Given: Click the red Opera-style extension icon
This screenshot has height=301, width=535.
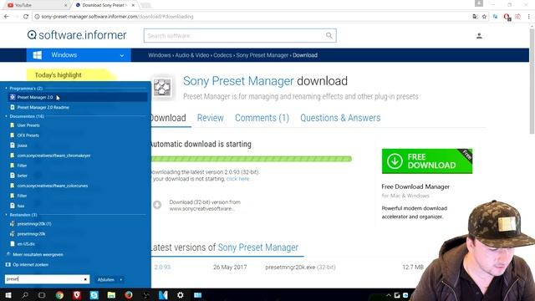Looking at the screenshot, I should (507, 17).
